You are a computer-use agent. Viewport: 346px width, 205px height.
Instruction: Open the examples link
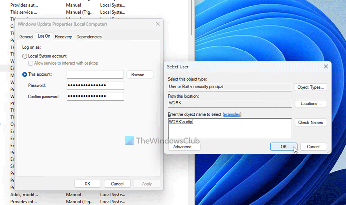tap(232, 114)
